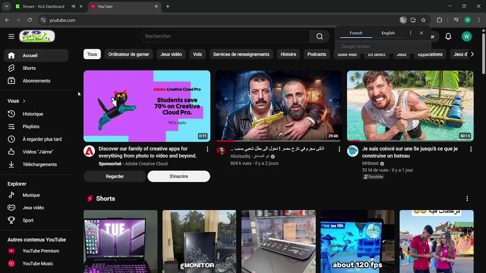
Task: Bookmark this page with the star icon
Action: [423, 20]
